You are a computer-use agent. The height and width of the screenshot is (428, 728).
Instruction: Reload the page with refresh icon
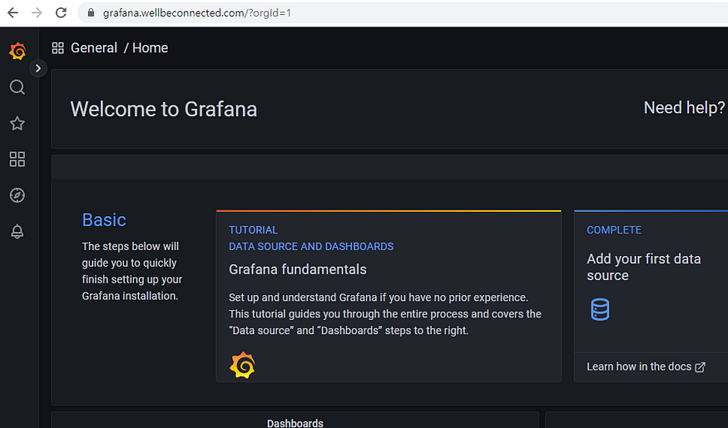point(61,12)
